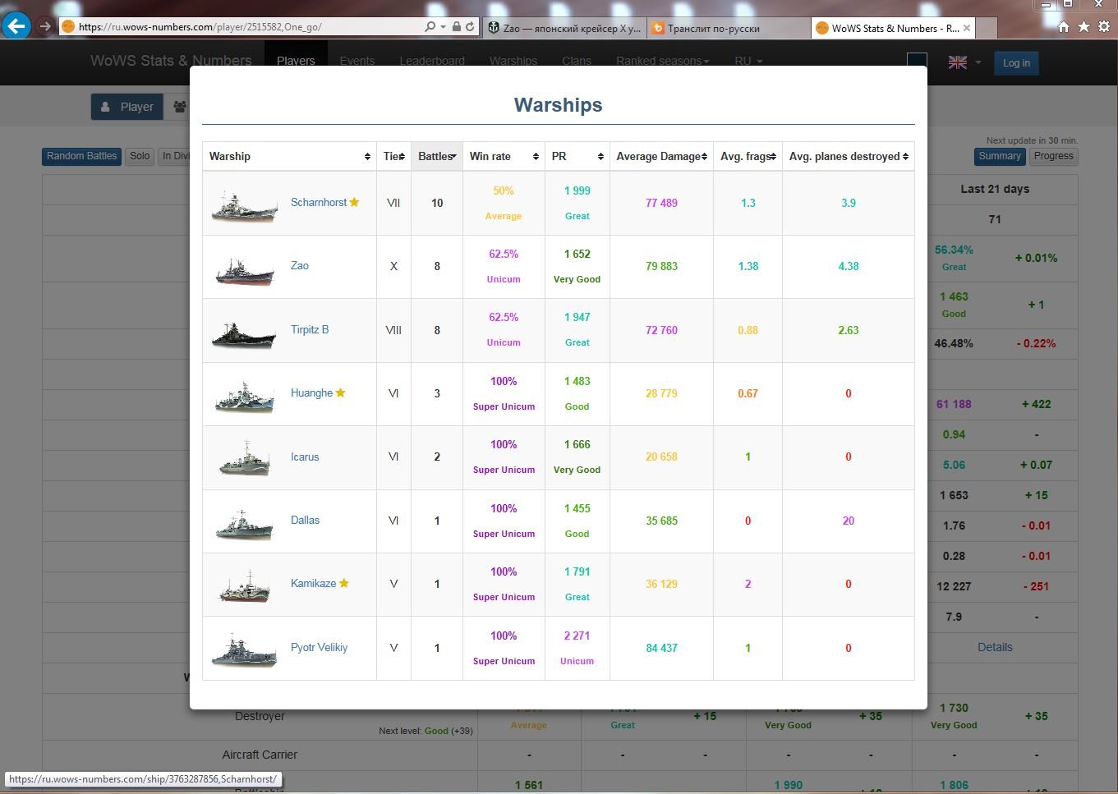Toggle Random Battles filter

coord(81,156)
